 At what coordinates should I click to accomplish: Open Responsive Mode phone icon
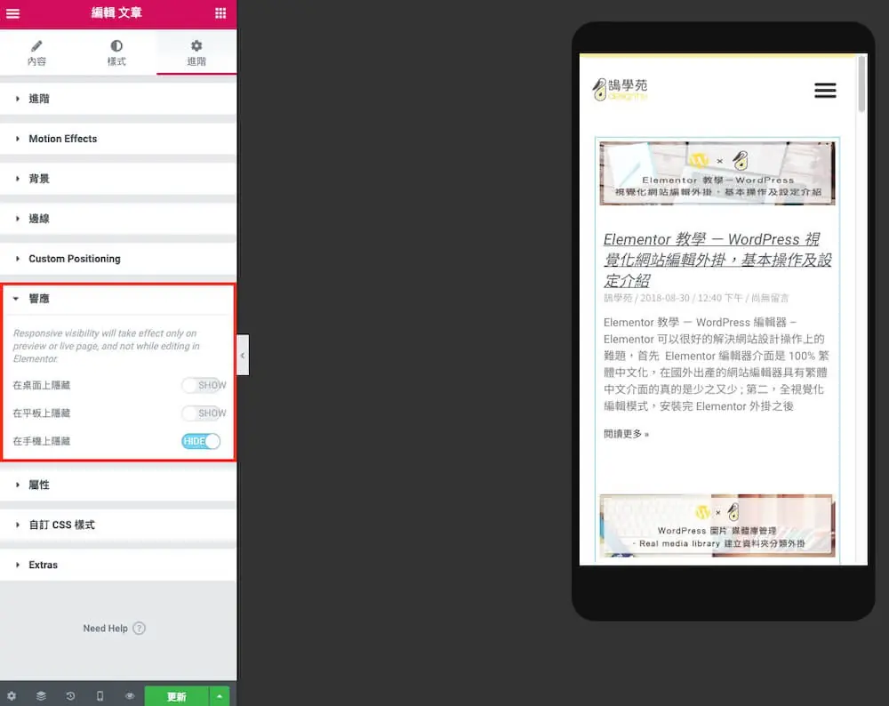(100, 696)
